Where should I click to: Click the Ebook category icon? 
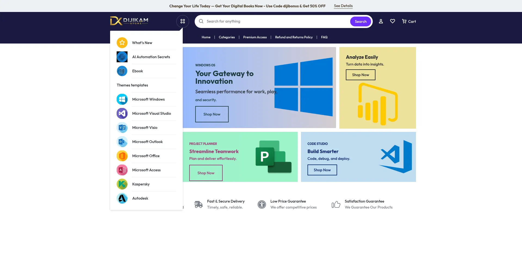[x=122, y=71]
